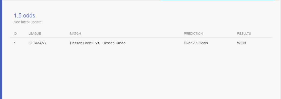Select the Hessen Kassel team name
This screenshot has height=99, width=281.
[x=114, y=43]
